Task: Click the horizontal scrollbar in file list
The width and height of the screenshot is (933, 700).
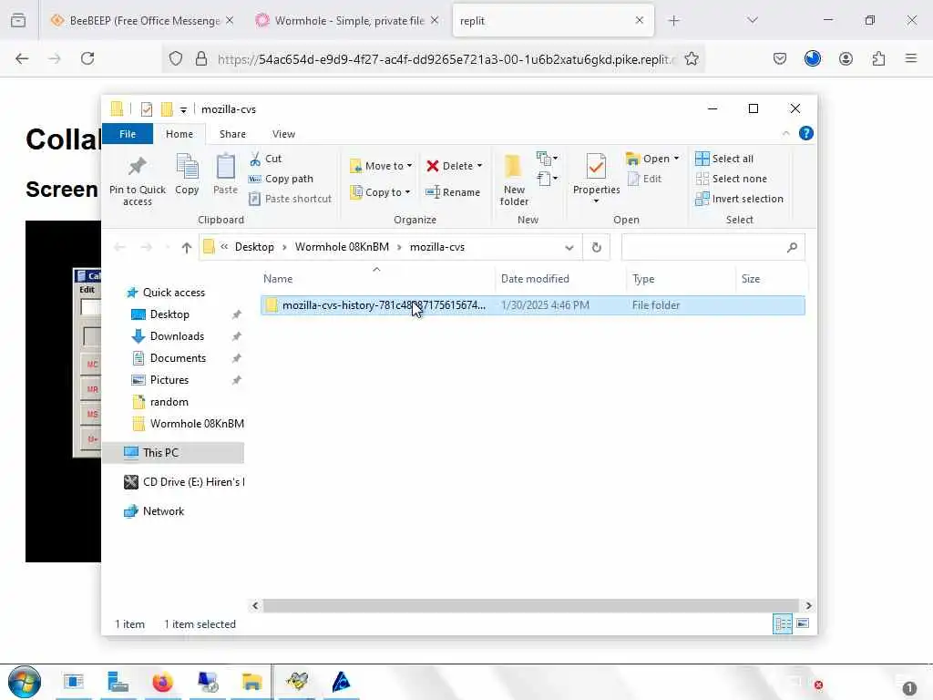Action: [x=531, y=605]
